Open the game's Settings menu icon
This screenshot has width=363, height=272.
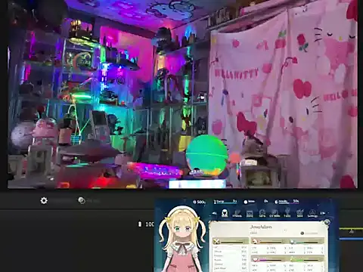pos(312,214)
